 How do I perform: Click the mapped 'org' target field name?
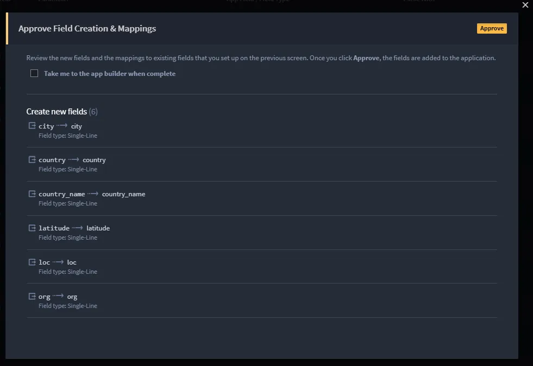tap(72, 297)
